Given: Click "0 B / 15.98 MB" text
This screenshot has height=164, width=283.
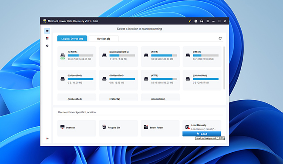Looking at the screenshot, I should 117,83.
